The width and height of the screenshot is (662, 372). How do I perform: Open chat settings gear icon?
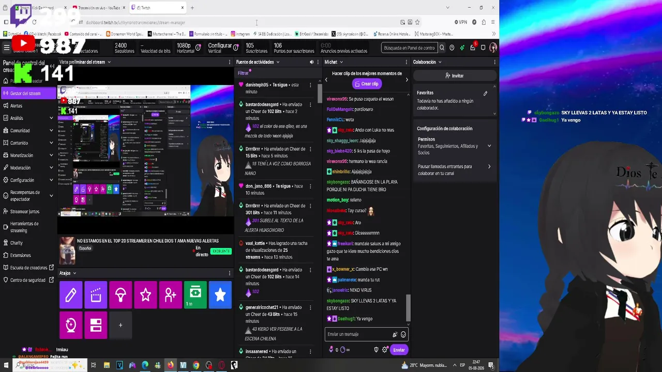coord(385,350)
